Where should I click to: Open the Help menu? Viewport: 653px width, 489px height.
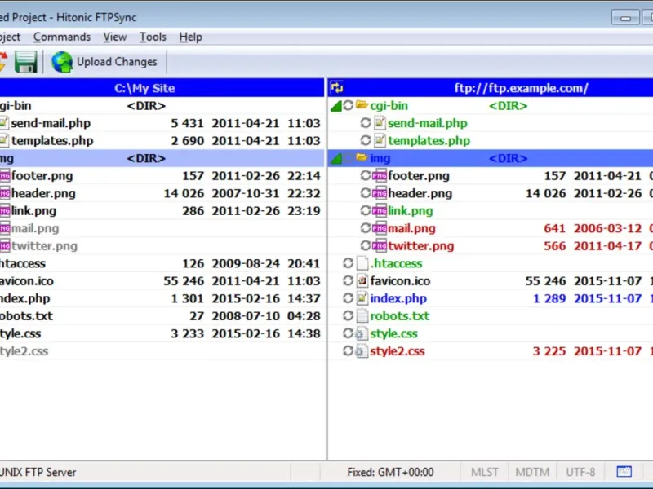point(191,37)
